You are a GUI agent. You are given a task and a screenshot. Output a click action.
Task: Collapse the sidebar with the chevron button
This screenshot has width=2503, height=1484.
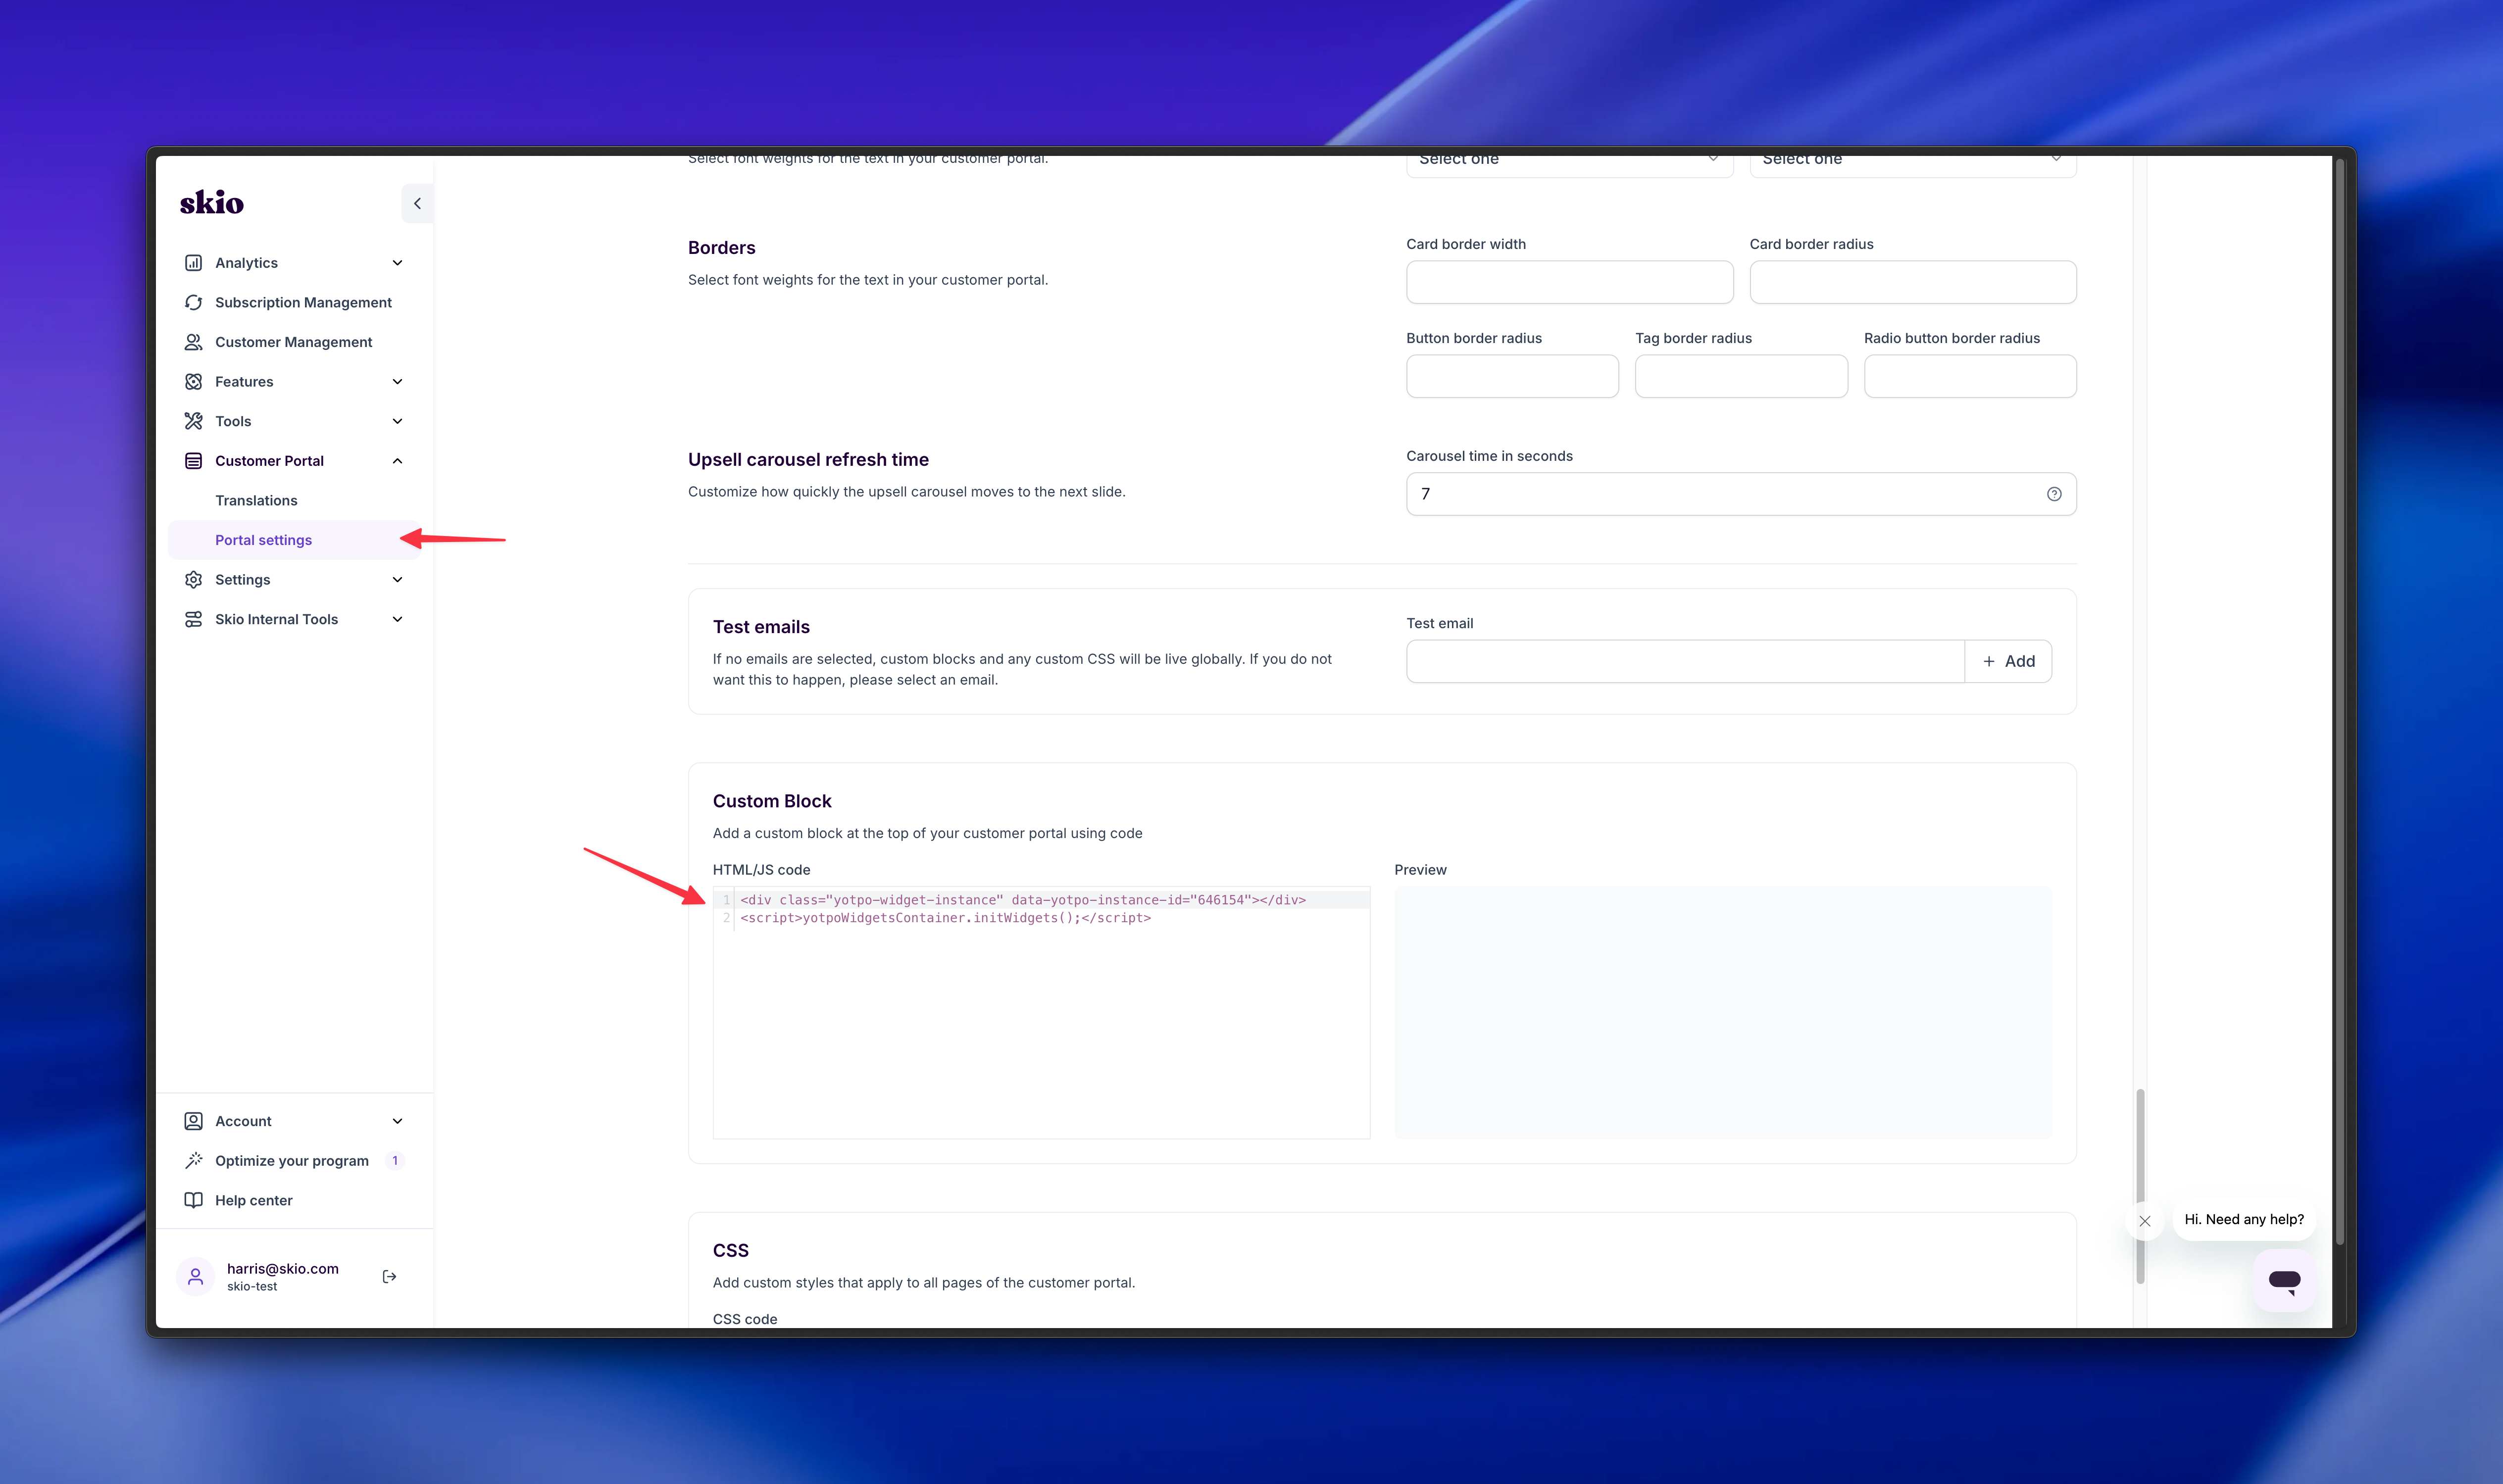[417, 203]
